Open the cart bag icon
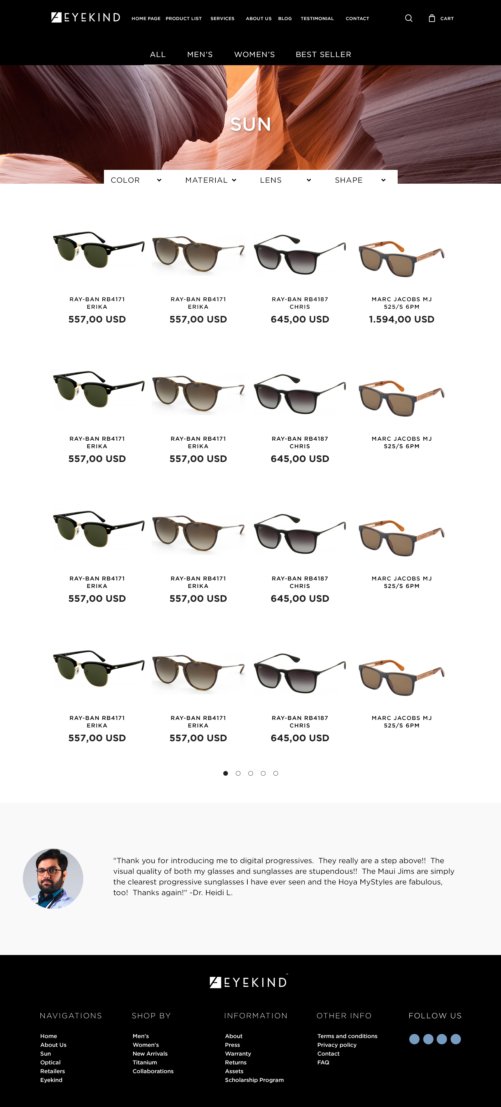This screenshot has height=1107, width=501. 431,18
